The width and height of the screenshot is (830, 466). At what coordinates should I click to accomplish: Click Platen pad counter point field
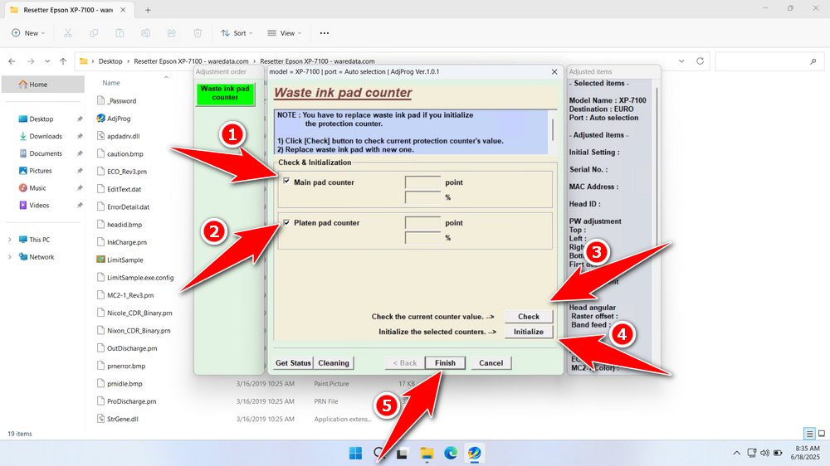422,223
